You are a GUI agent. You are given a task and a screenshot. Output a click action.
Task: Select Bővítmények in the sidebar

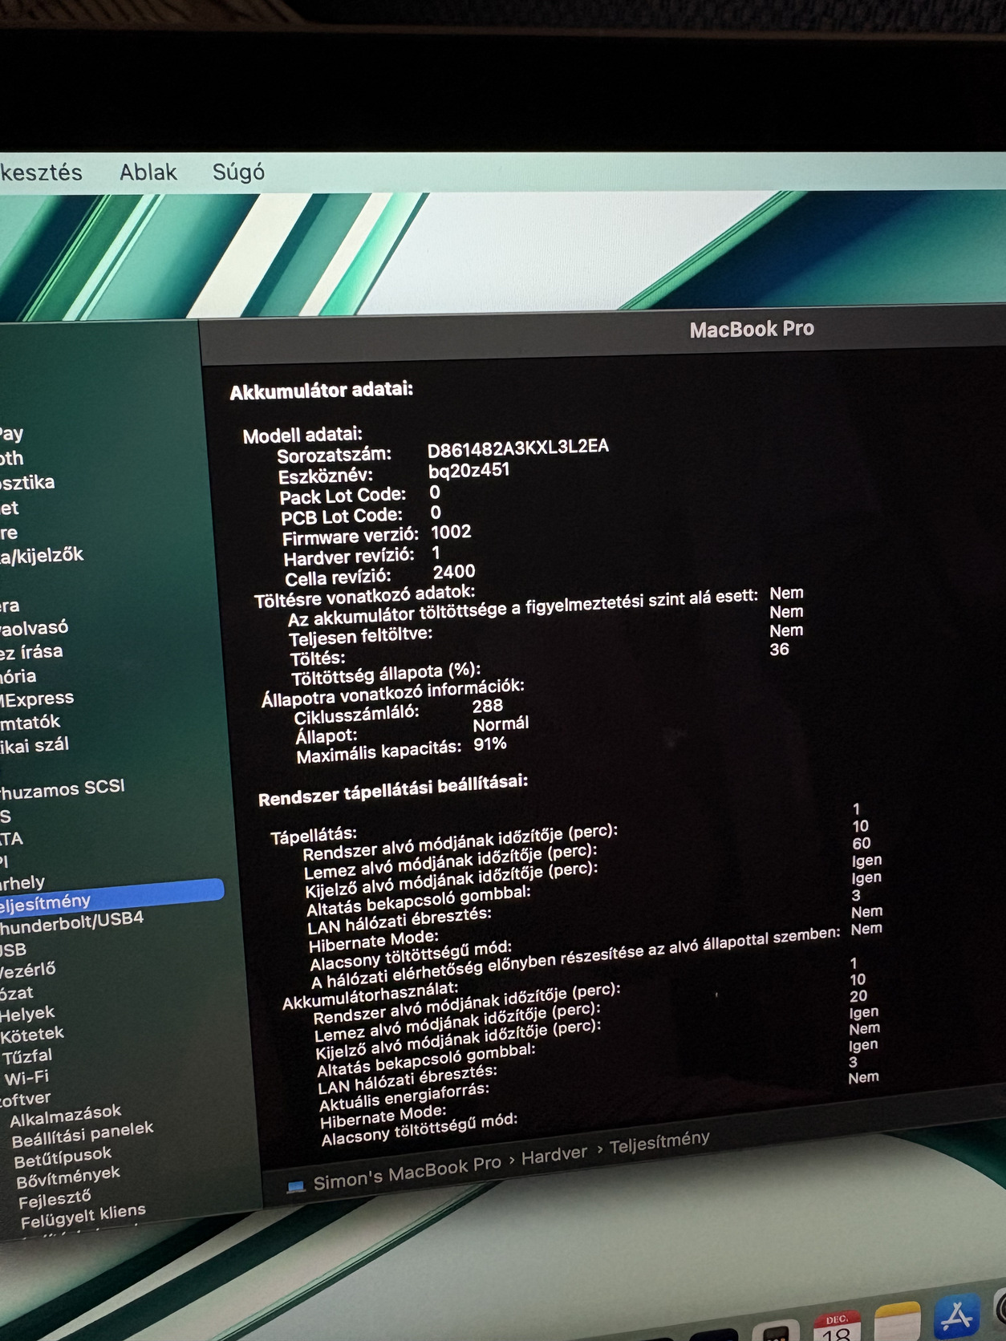(x=68, y=1177)
